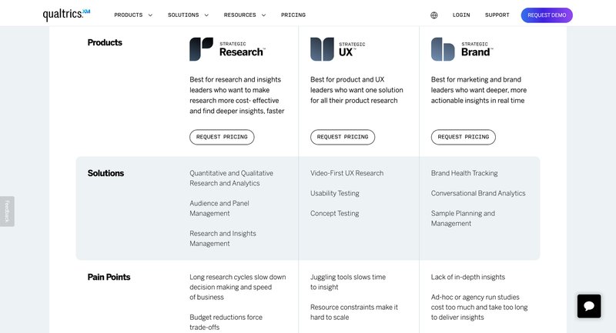
Task: Click 'Ad-hoc or agency run studies' text
Action: click(475, 297)
